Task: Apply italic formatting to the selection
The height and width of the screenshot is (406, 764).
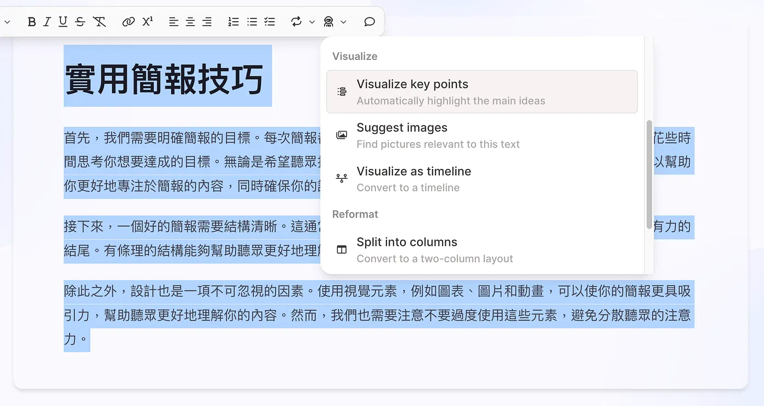Action: coord(47,22)
